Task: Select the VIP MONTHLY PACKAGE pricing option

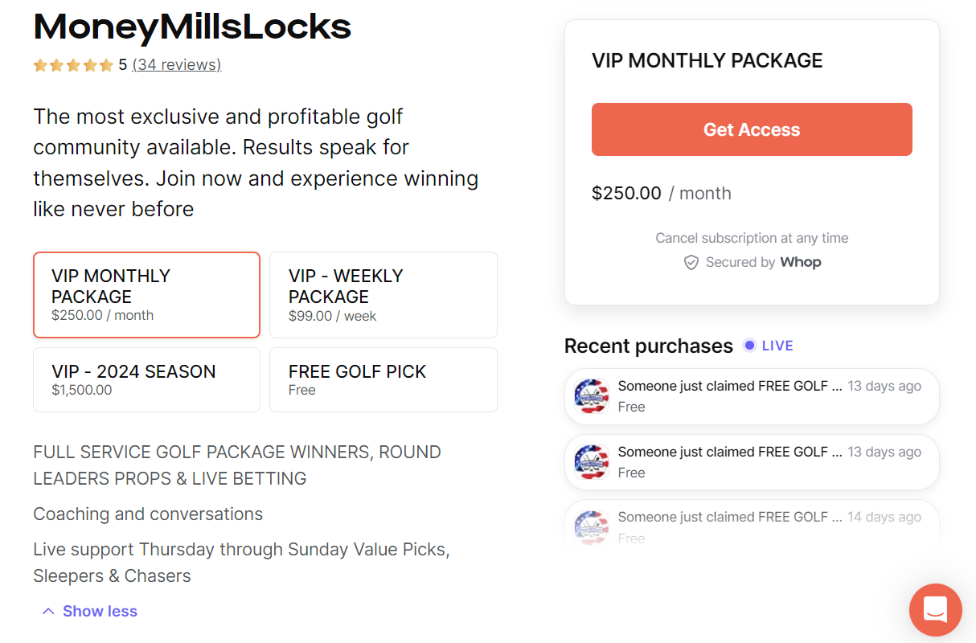Action: [146, 294]
